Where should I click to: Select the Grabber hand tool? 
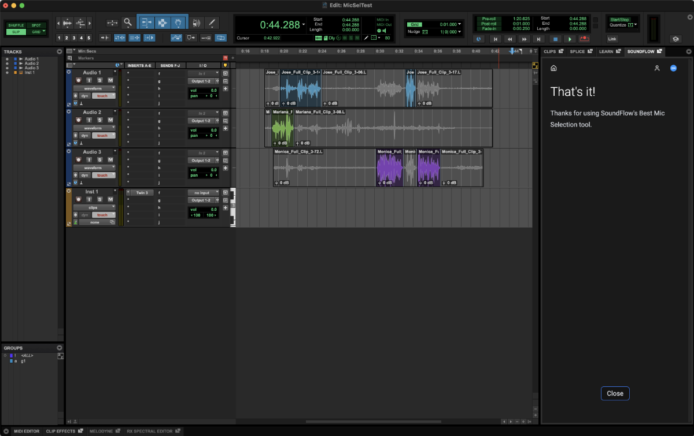pos(179,23)
